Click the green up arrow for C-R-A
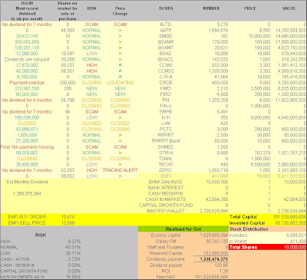The width and height of the screenshot is (307, 280). [120, 77]
